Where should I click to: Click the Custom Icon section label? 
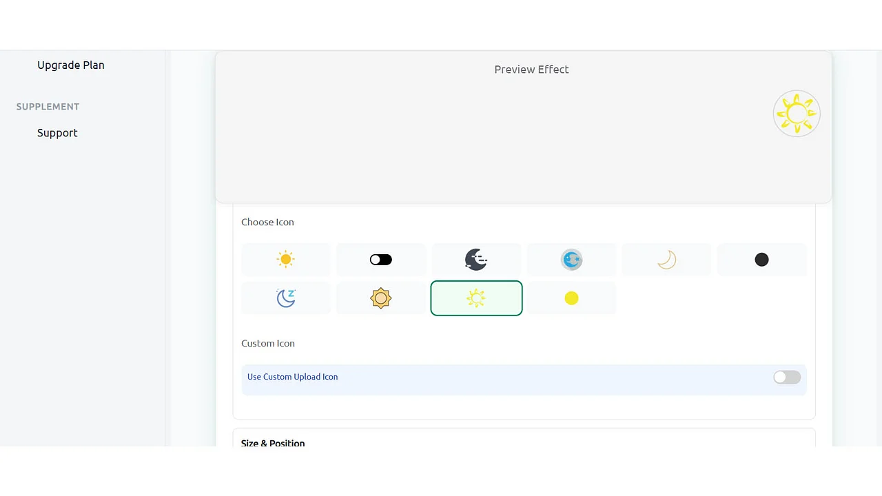coord(268,343)
